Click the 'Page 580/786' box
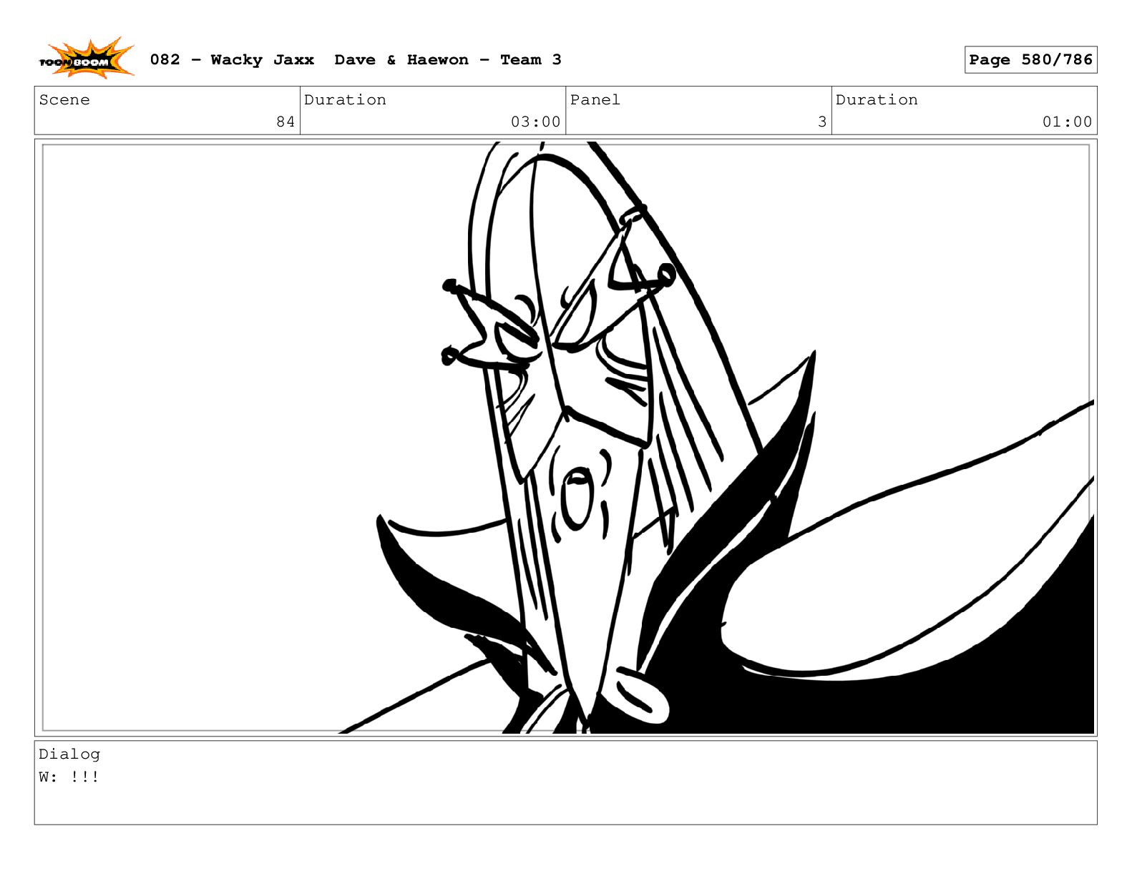The width and height of the screenshot is (1132, 876). (x=1030, y=60)
